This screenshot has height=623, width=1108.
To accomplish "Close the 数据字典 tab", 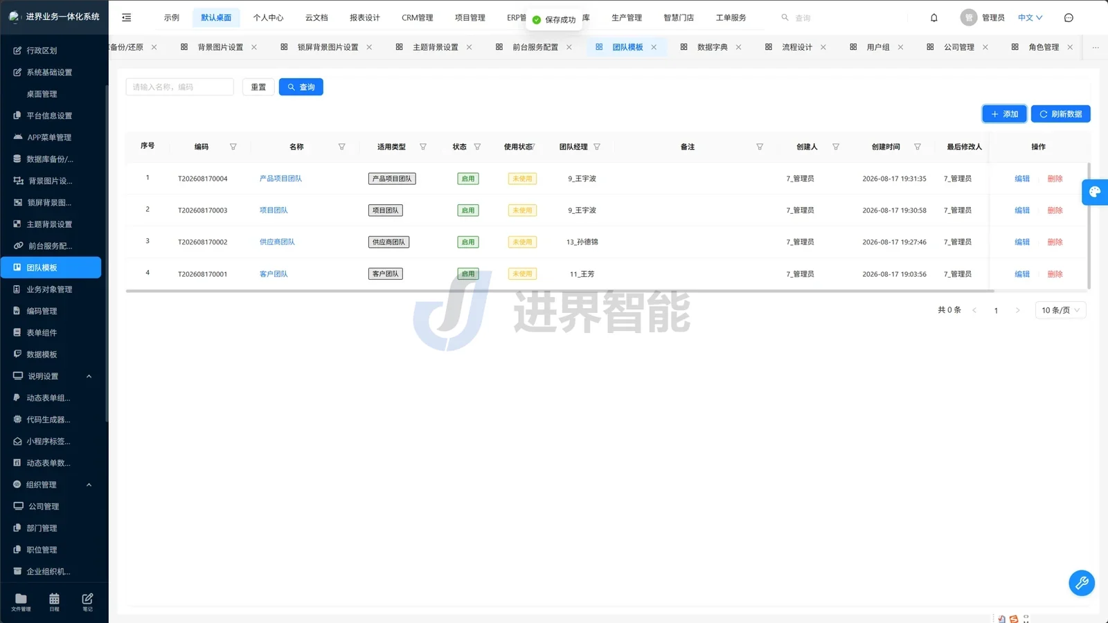I will (738, 47).
